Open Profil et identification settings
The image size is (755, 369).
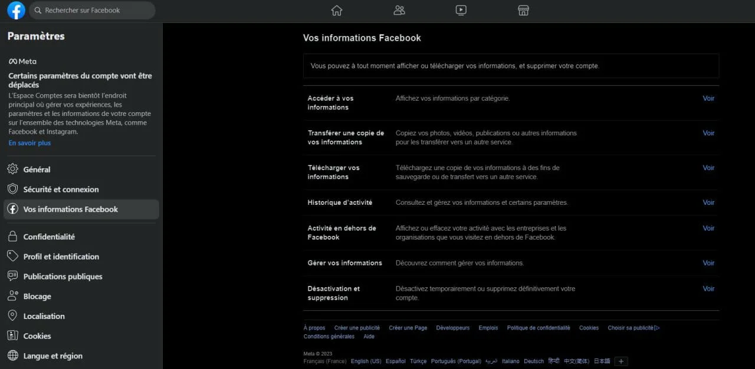[x=61, y=256]
